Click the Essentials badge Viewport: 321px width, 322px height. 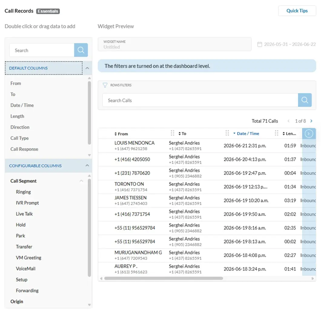pyautogui.click(x=48, y=11)
